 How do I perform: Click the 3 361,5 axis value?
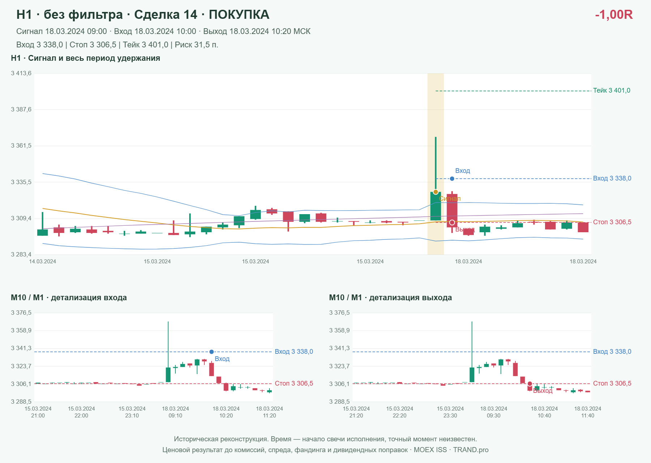[x=21, y=146]
